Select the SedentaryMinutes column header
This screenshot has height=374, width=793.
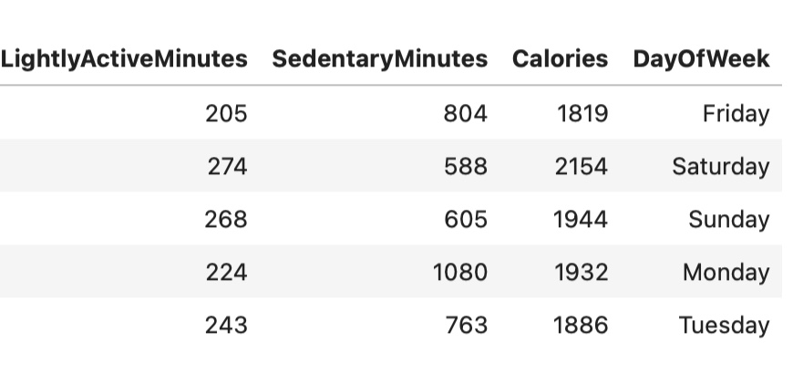379,59
